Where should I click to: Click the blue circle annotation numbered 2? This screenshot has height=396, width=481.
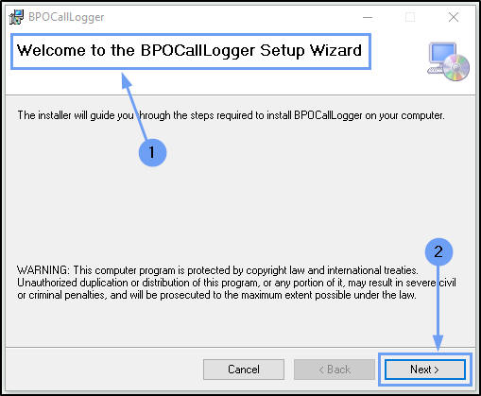point(438,251)
